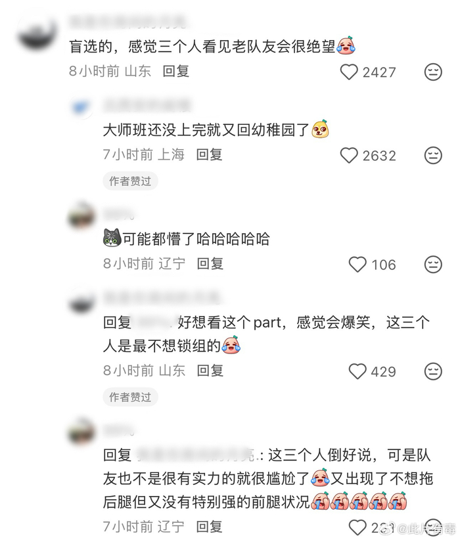This screenshot has height=540, width=460.
Task: Reply to the 盲选的 comment from 山东
Action: tap(175, 72)
